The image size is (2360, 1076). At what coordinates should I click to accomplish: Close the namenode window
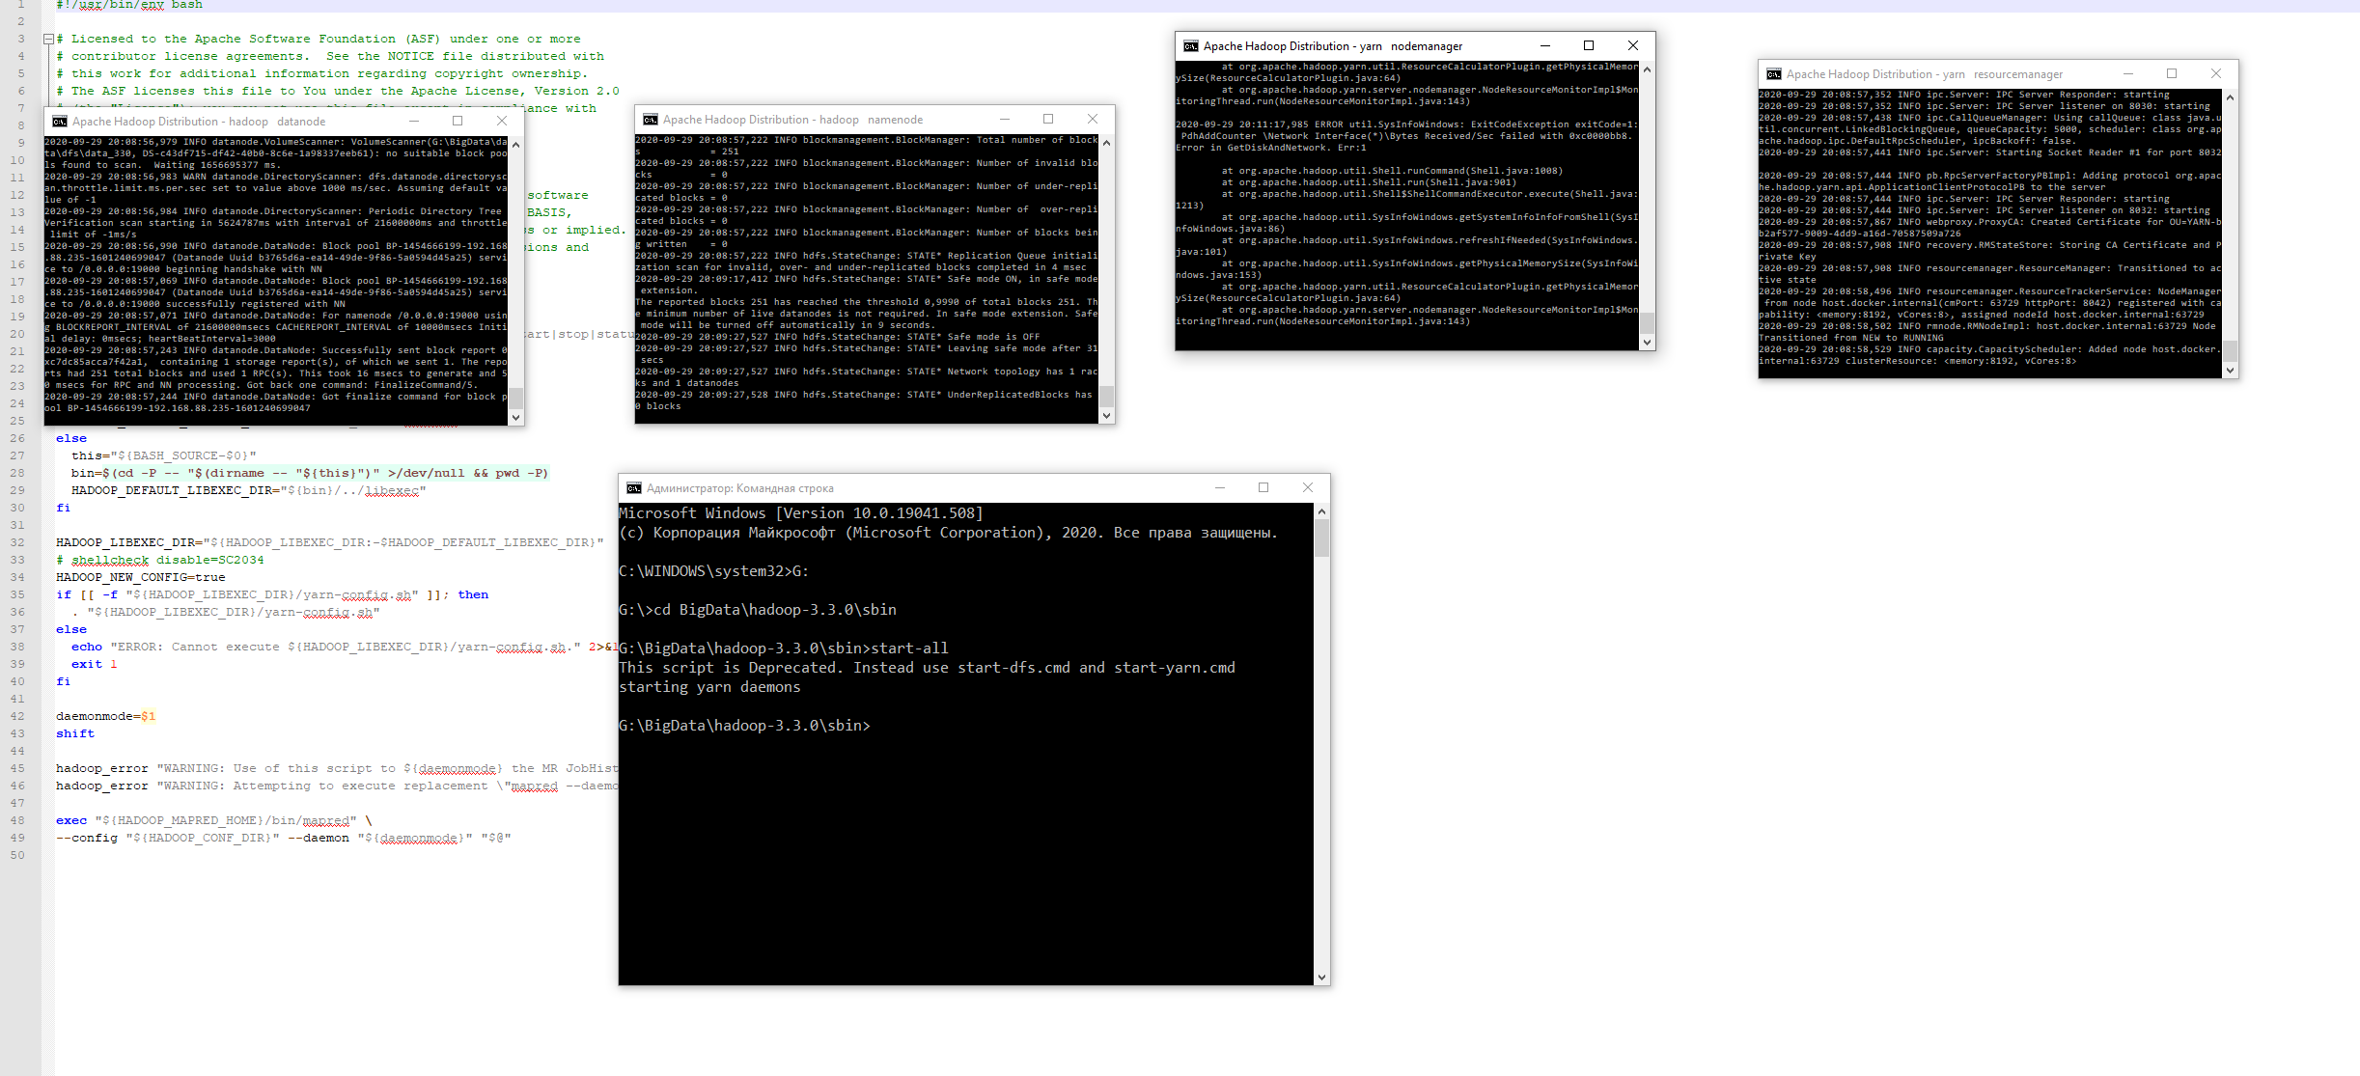click(1093, 119)
